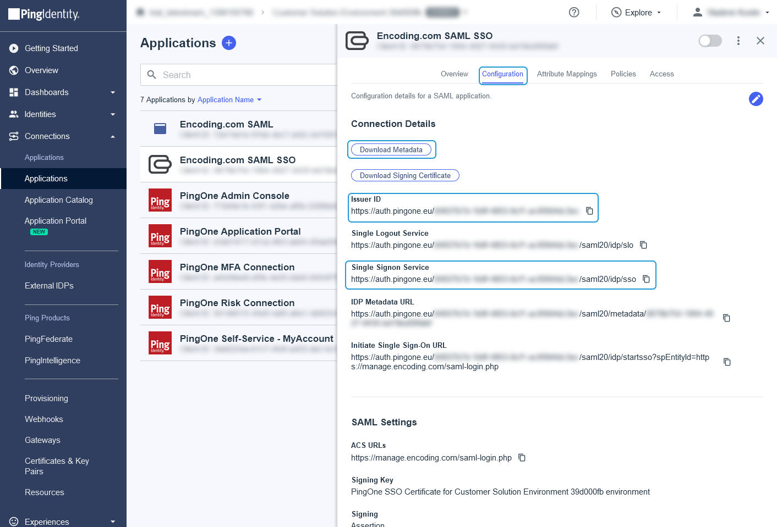Switch to the Policies tab
Image resolution: width=777 pixels, height=527 pixels.
(623, 74)
